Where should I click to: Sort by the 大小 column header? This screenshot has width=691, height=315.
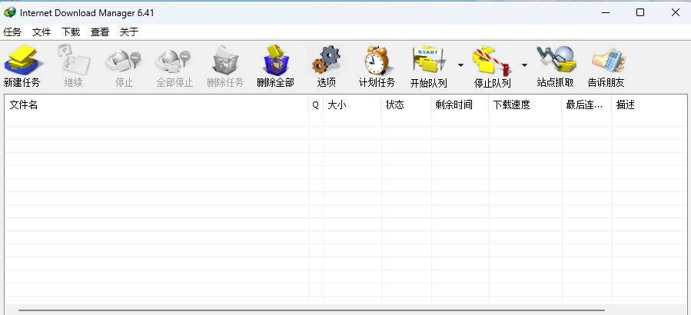click(352, 104)
